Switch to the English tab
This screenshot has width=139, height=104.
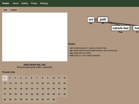[14, 10]
